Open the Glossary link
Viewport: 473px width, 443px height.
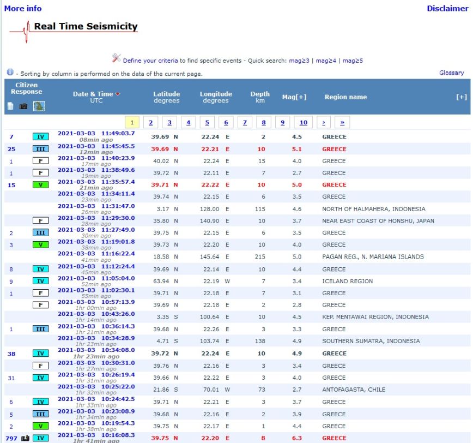pyautogui.click(x=451, y=73)
